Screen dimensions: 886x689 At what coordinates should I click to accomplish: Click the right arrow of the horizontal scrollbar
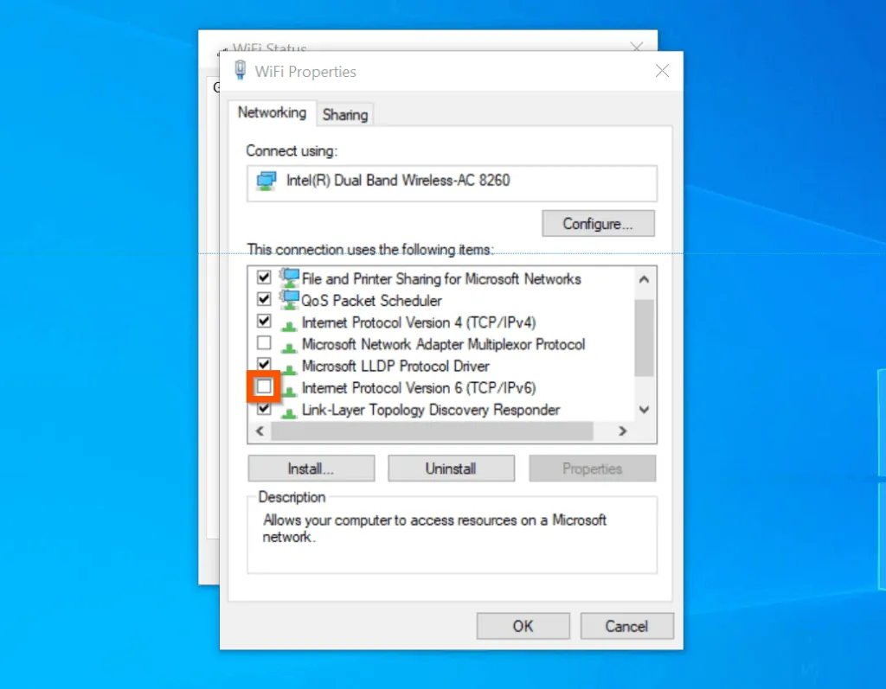(x=622, y=431)
